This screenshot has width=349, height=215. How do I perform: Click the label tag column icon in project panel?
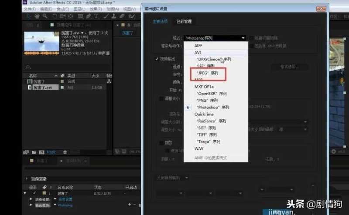[x=62, y=76]
